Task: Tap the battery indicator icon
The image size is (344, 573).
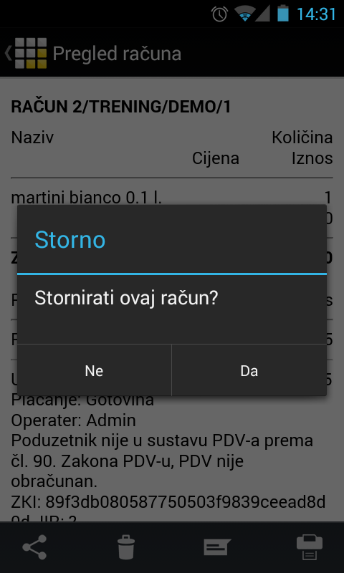Action: pyautogui.click(x=282, y=14)
